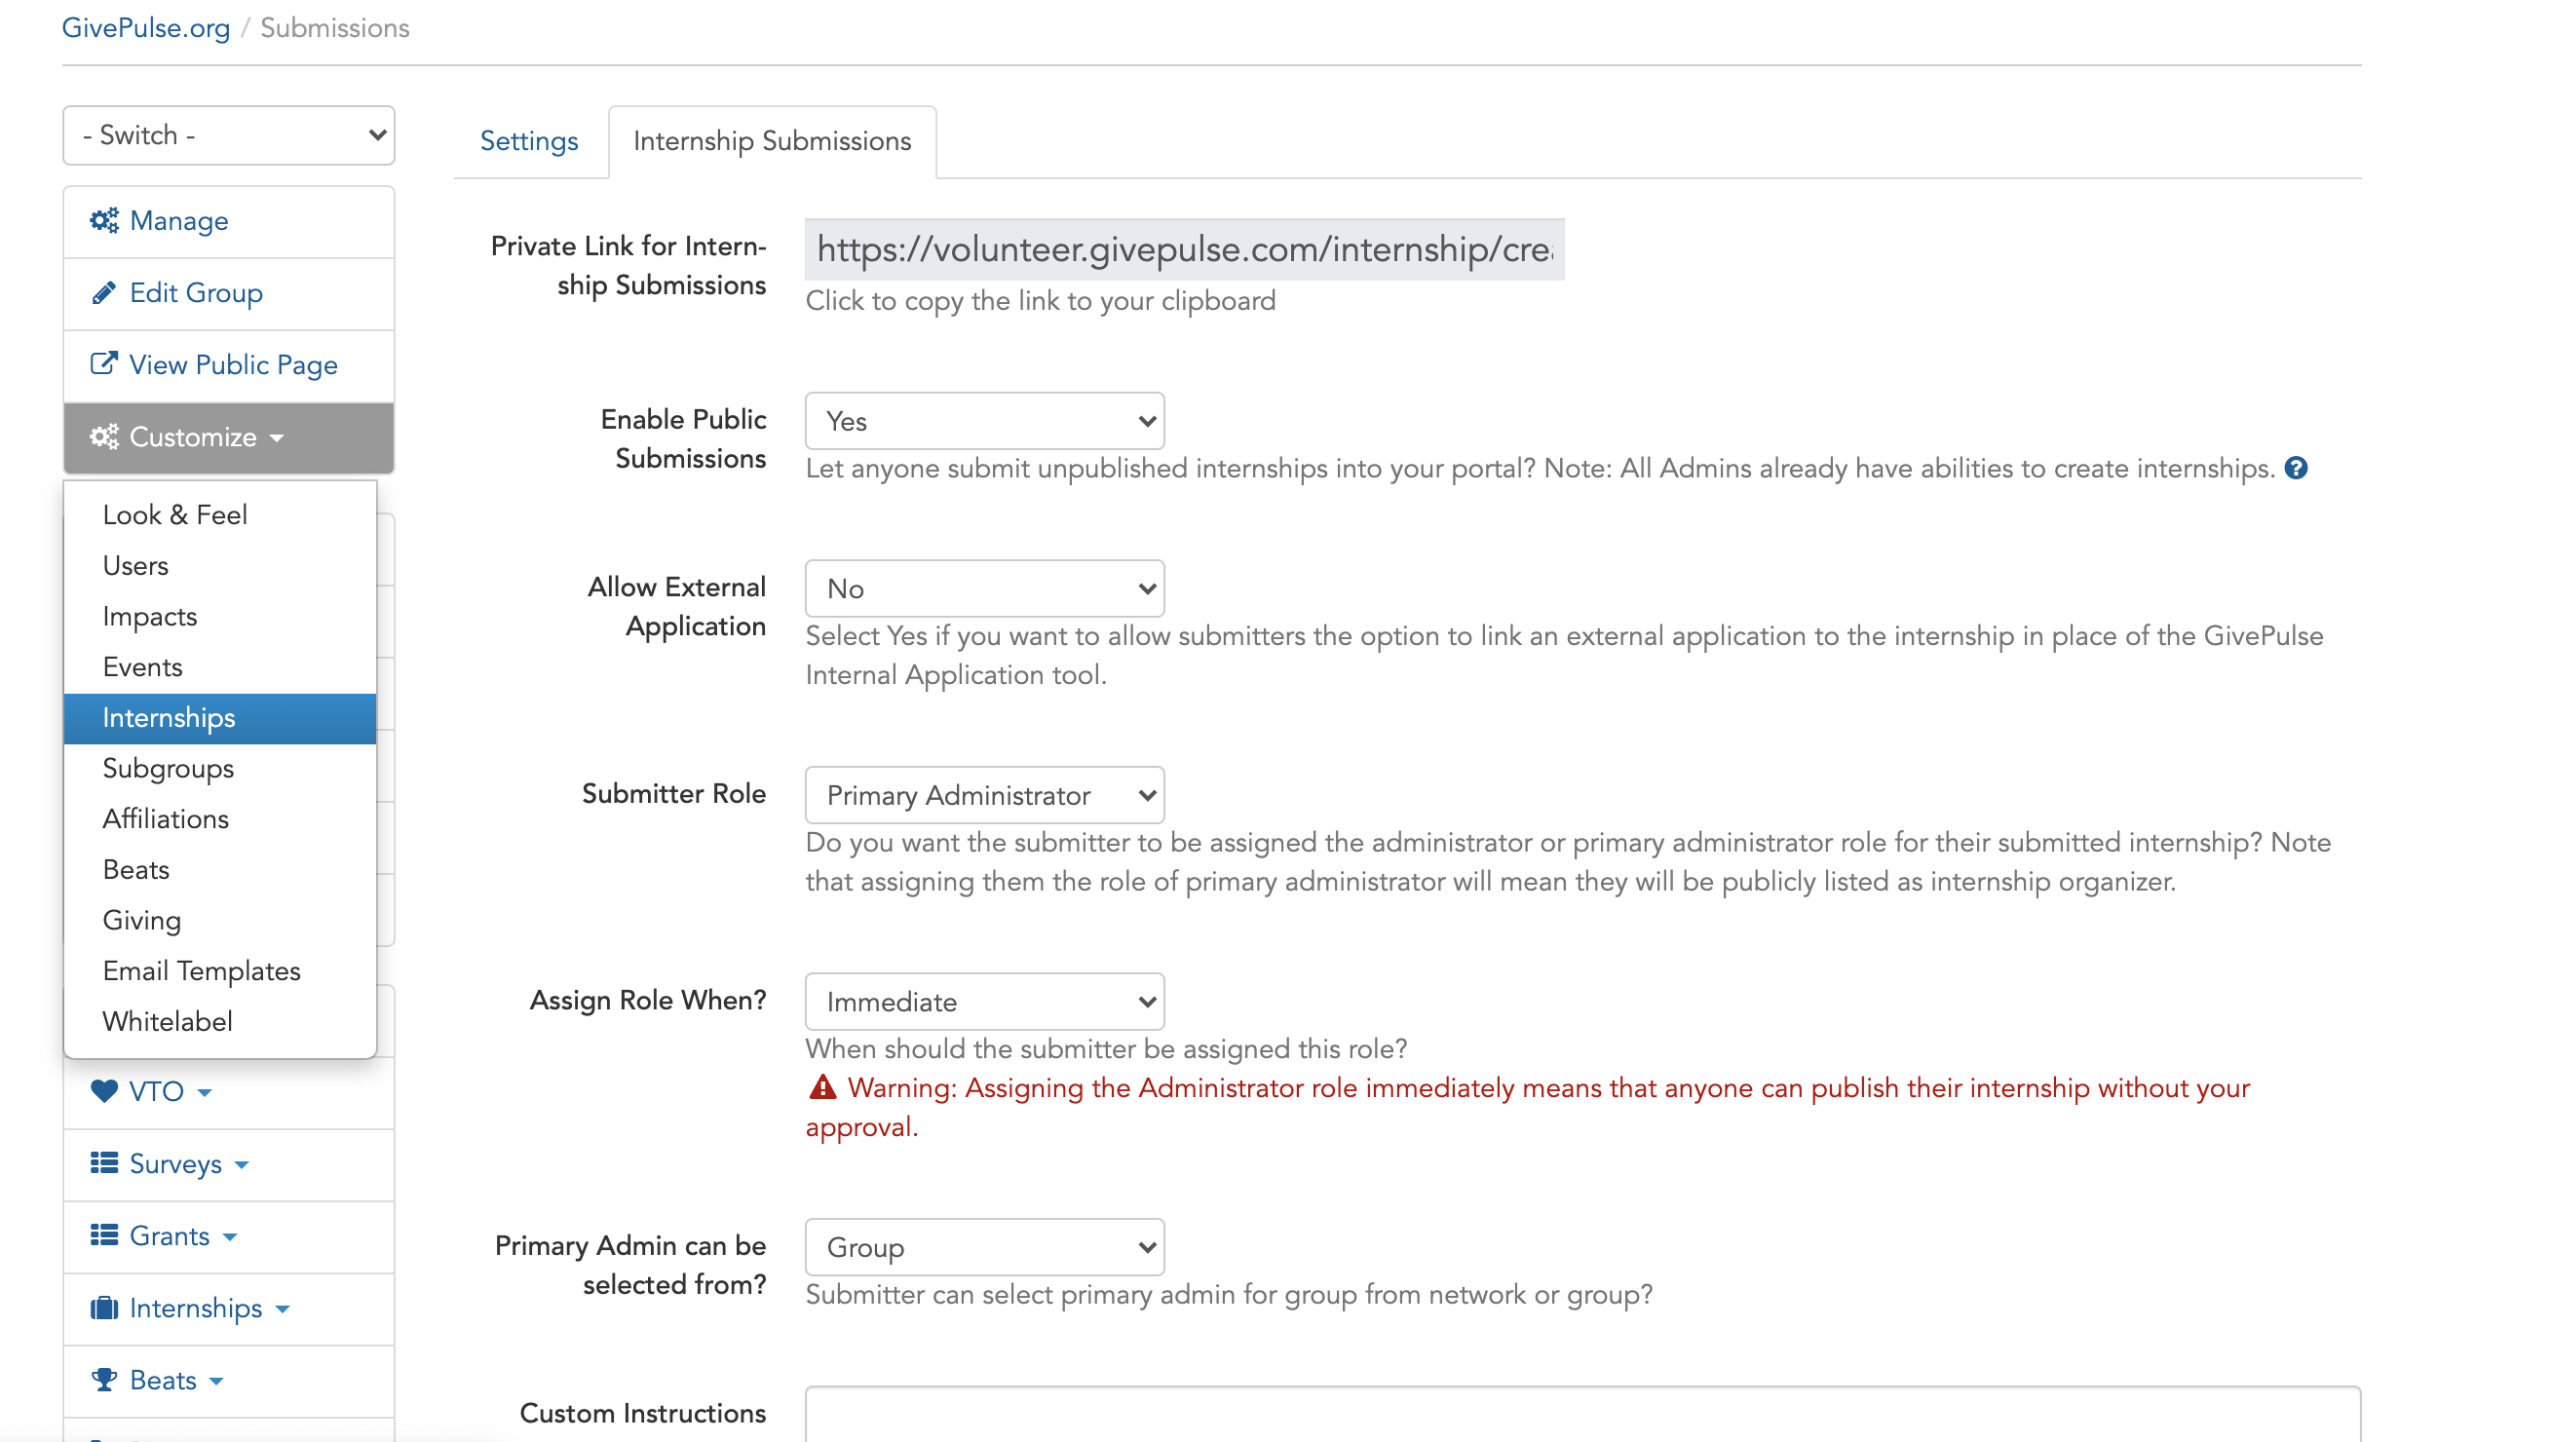Click the Surveys sidebar link
The width and height of the screenshot is (2551, 1442).
tap(229, 1163)
